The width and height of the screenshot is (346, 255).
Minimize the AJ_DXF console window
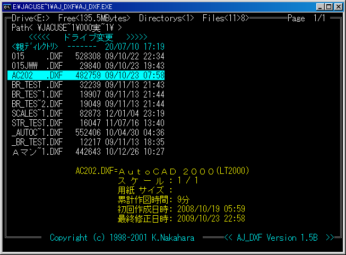pyautogui.click(x=319, y=6)
